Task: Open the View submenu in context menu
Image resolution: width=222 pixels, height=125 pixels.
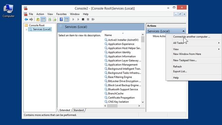Action: pyautogui.click(x=194, y=49)
